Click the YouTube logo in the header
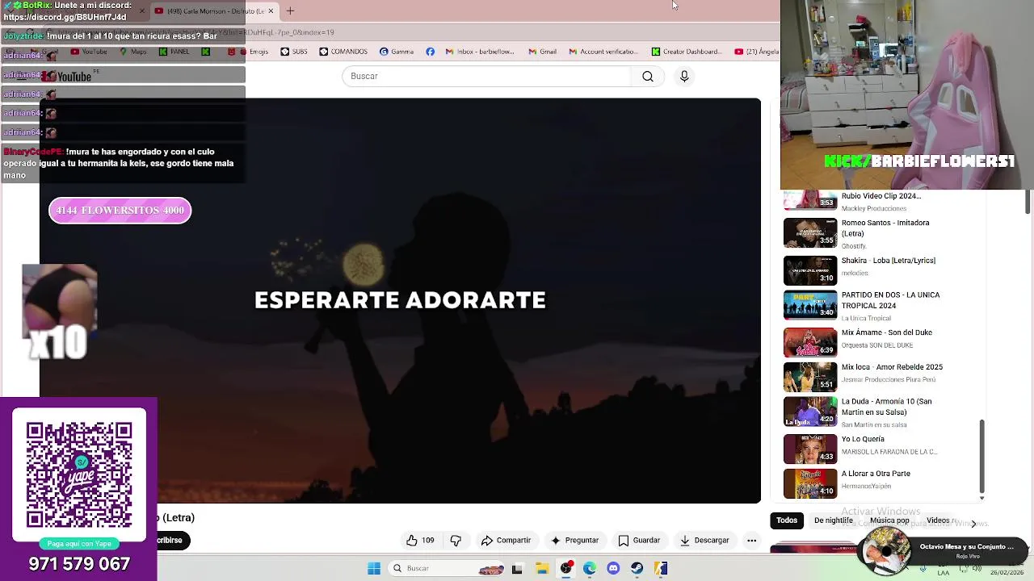The width and height of the screenshot is (1034, 581). coord(67,76)
